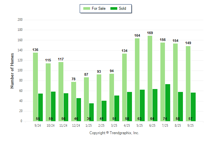
Task: Click the 169 data label above 6/25
Action: pos(150,33)
